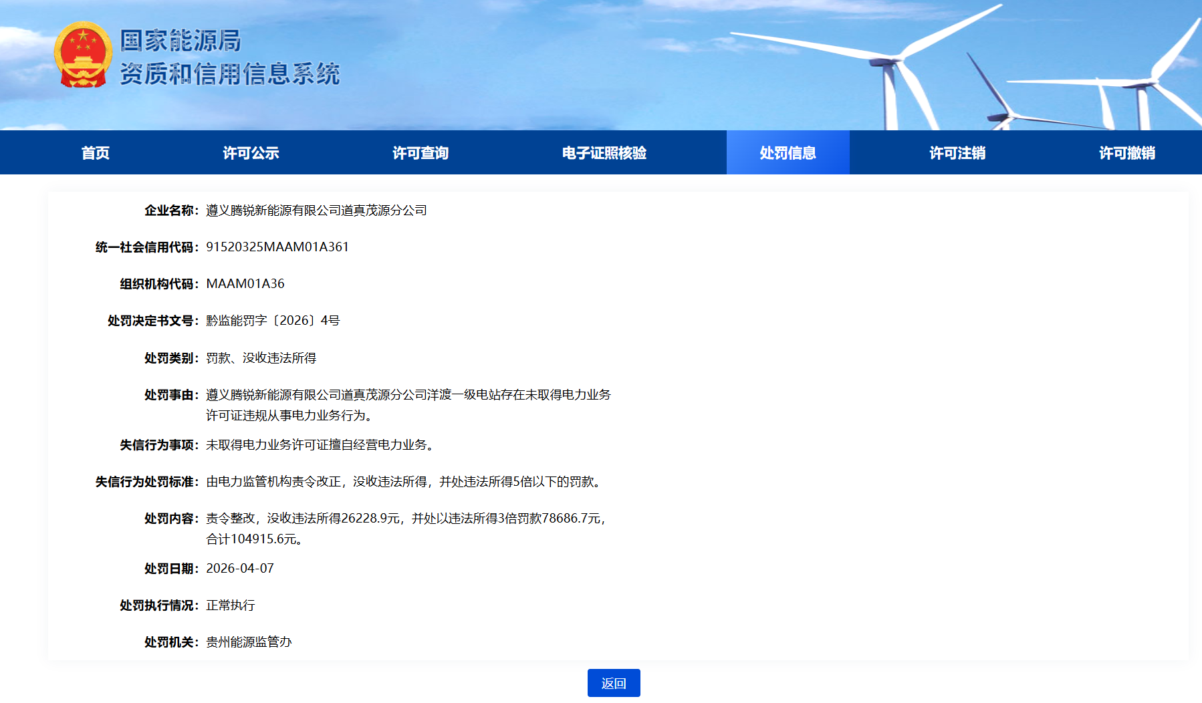Open the 许可撤销 tab
The height and width of the screenshot is (703, 1202).
[x=1126, y=153]
